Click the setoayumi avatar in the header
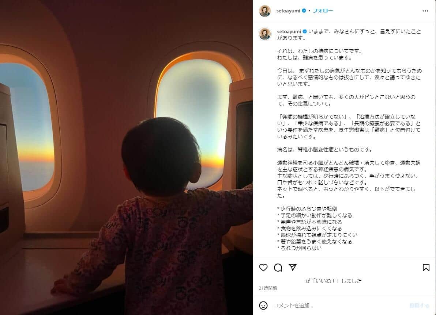This screenshot has width=436, height=315. pyautogui.click(x=265, y=11)
